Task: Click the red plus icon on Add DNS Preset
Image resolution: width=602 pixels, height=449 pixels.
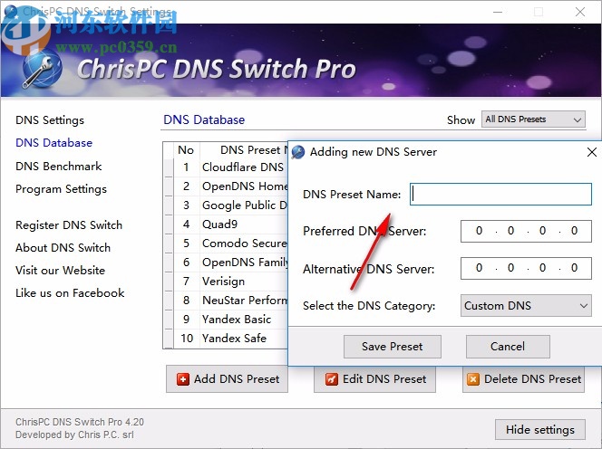Action: point(183,379)
